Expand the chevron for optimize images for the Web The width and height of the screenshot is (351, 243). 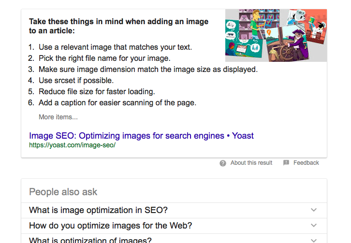click(x=314, y=225)
